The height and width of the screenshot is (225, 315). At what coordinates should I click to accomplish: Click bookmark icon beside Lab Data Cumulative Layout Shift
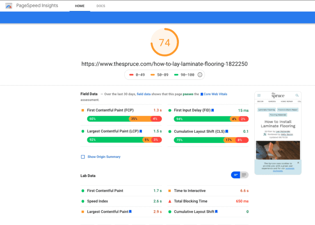[217, 211]
